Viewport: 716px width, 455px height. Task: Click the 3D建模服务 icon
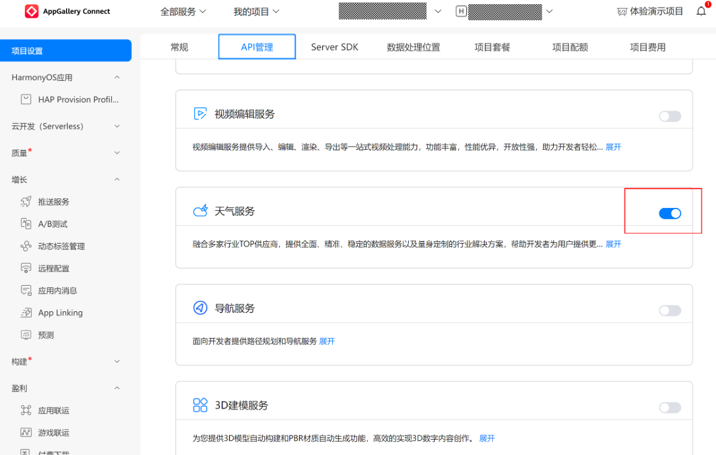(200, 405)
